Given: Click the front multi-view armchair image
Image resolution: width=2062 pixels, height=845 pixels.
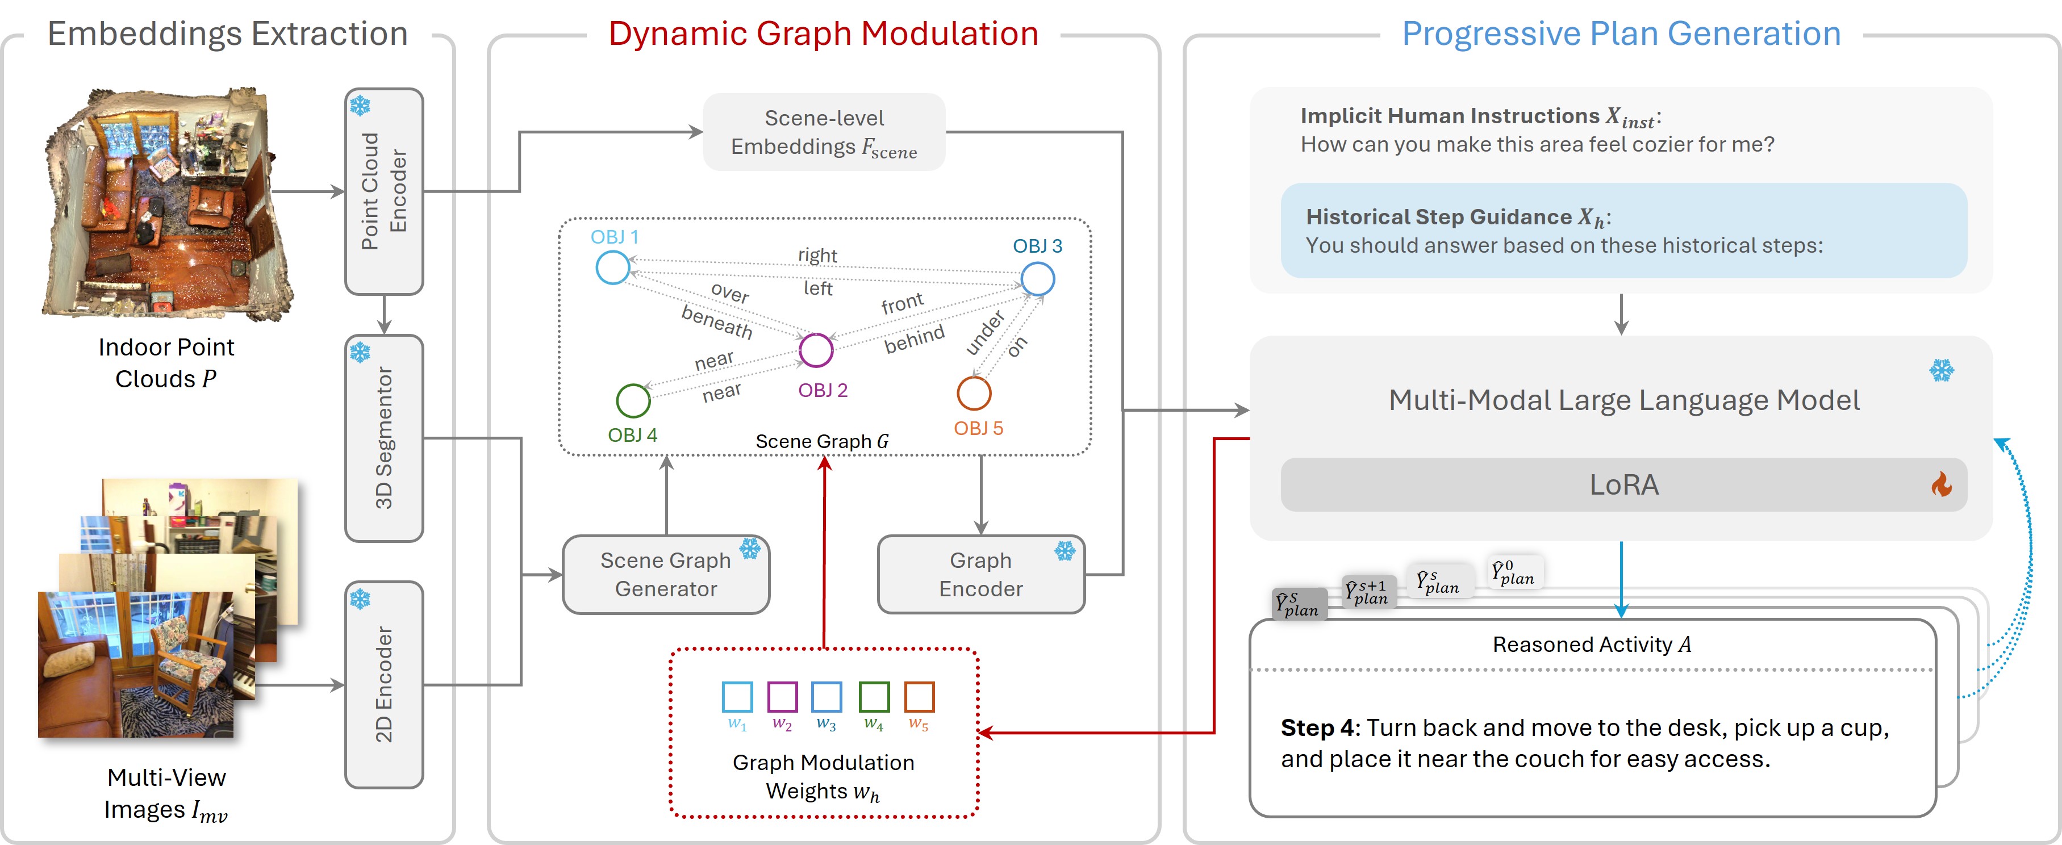Looking at the screenshot, I should click(136, 664).
